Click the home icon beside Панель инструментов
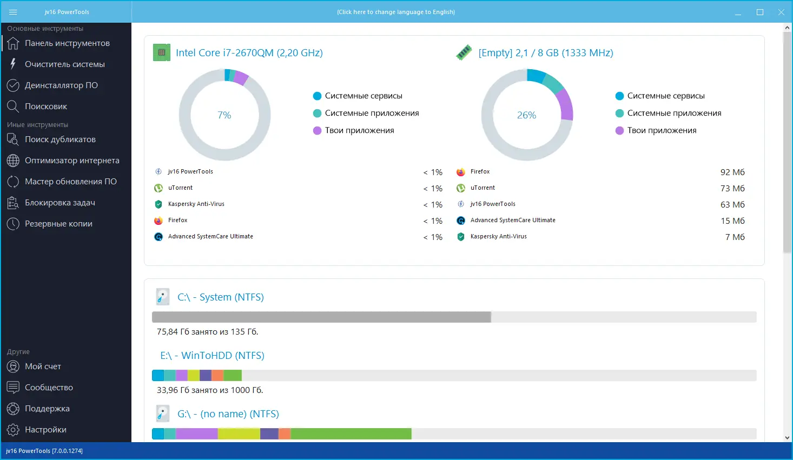The height and width of the screenshot is (460, 793). [13, 43]
